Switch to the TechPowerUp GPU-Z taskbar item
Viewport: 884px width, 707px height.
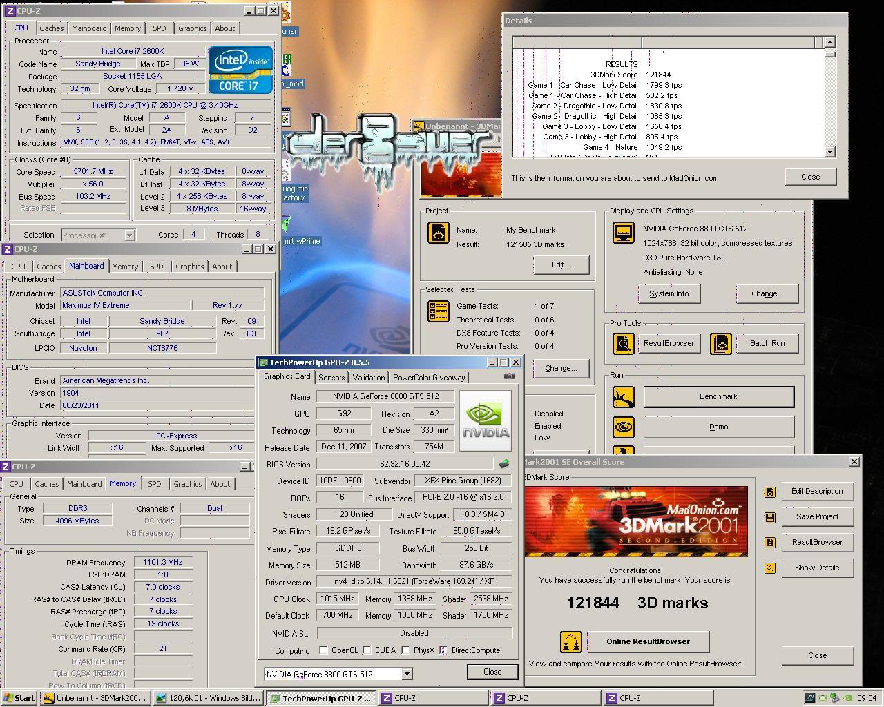321,698
